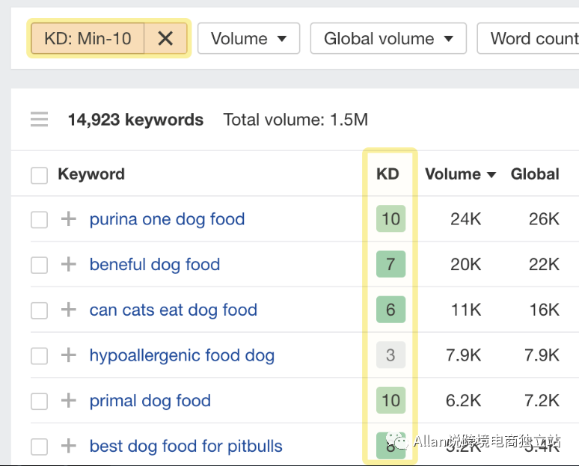Viewport: 579px width, 466px height.
Task: Open the Word count filter dropdown
Action: (528, 38)
